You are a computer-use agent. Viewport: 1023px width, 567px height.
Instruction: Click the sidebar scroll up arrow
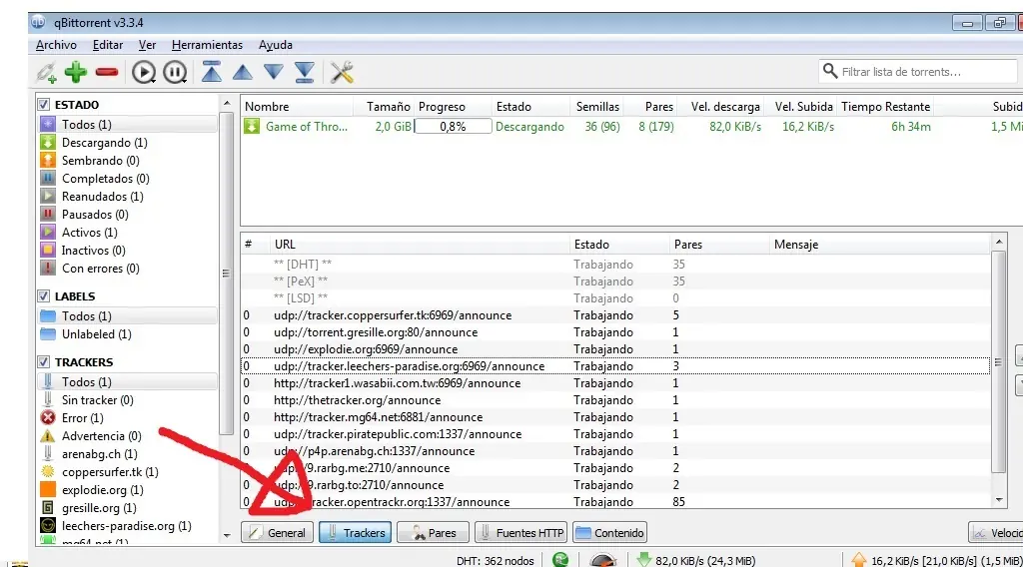[227, 103]
